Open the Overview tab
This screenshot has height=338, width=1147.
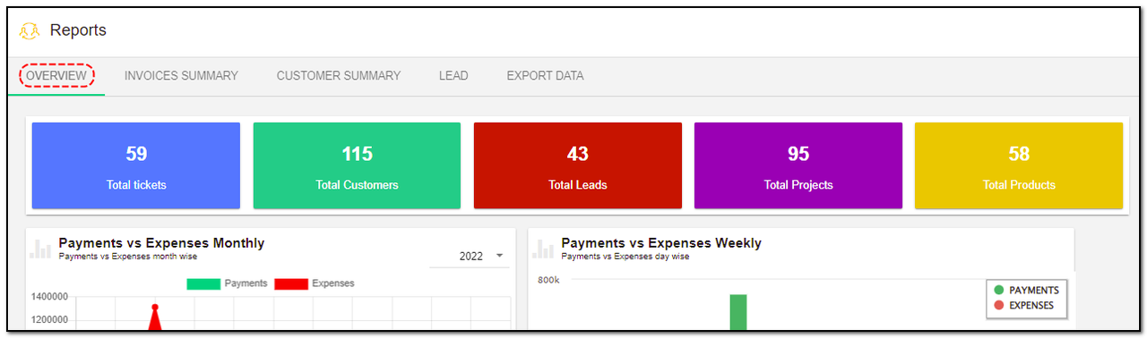[56, 76]
